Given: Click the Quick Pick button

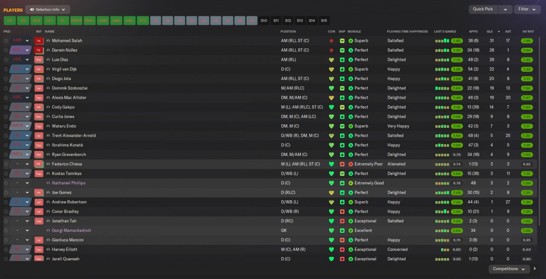Looking at the screenshot, I should click(x=483, y=9).
